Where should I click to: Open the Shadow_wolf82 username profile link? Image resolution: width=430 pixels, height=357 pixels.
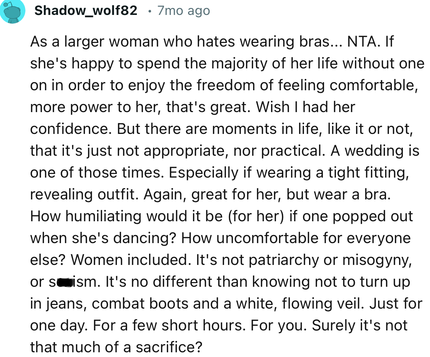click(86, 11)
